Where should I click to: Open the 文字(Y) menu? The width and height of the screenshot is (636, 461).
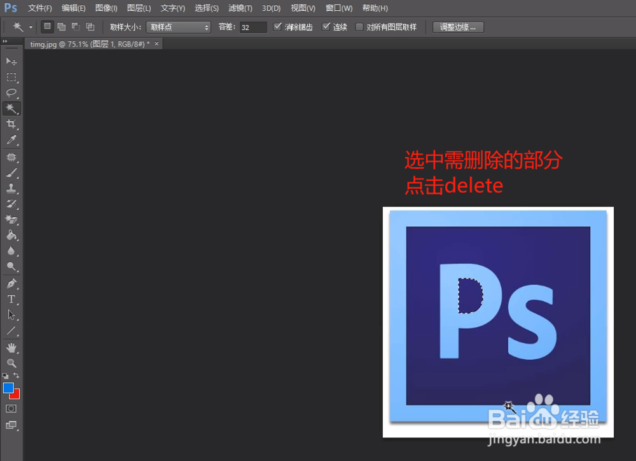[172, 8]
